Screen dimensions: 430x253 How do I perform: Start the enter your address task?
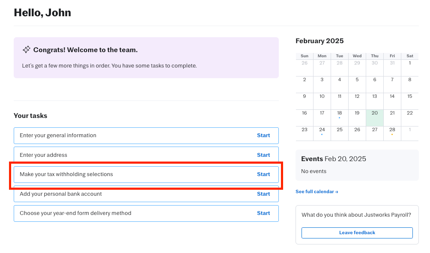[263, 155]
